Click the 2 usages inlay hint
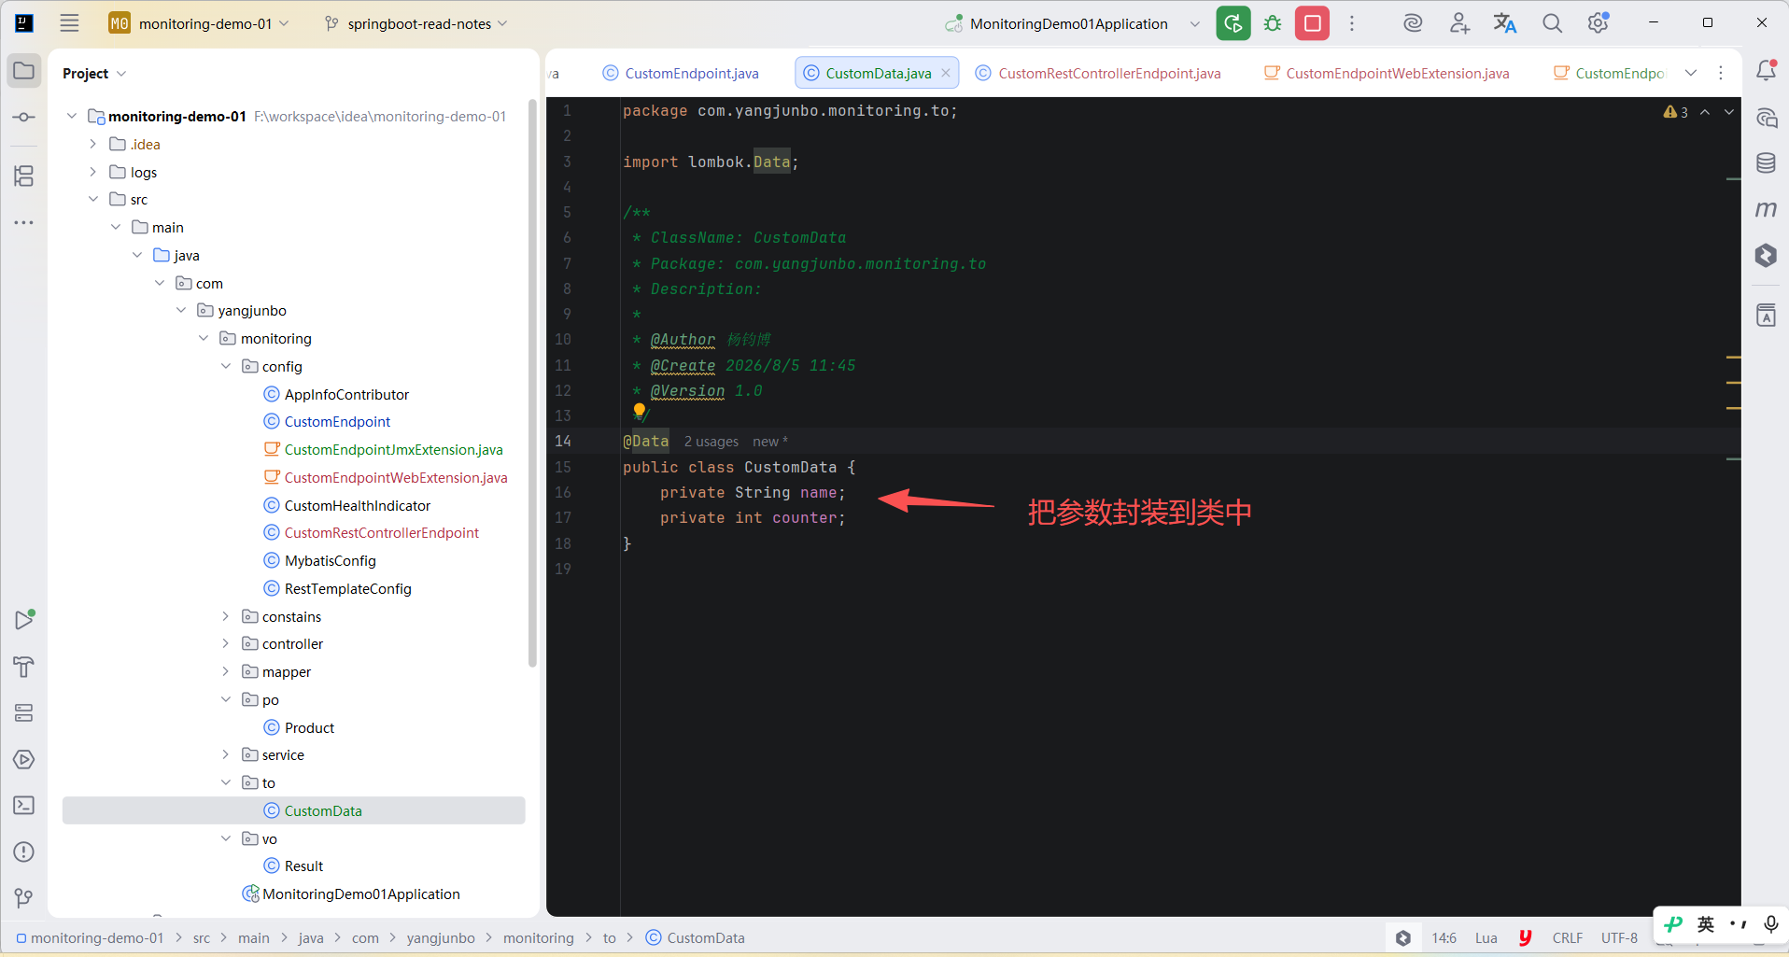The height and width of the screenshot is (957, 1789). (x=711, y=442)
